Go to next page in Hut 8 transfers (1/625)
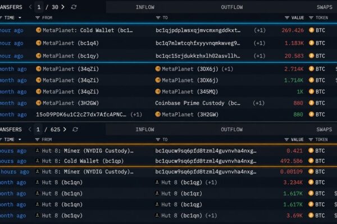The height and width of the screenshot is (224, 337). tap(65, 129)
